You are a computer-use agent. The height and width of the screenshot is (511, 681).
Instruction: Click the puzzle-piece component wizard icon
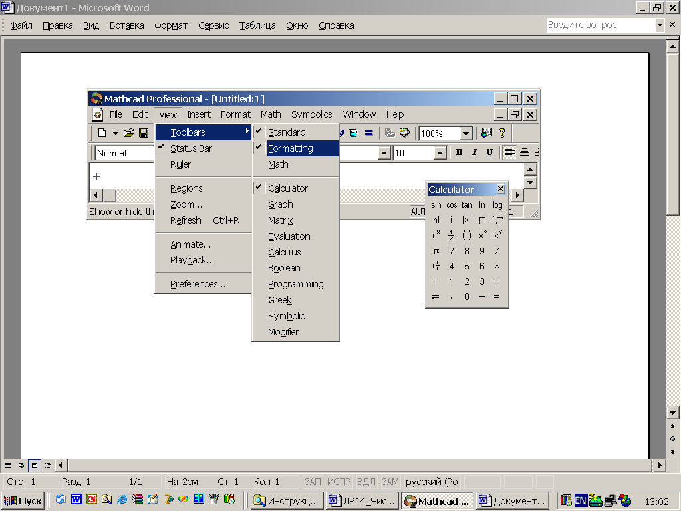point(405,133)
